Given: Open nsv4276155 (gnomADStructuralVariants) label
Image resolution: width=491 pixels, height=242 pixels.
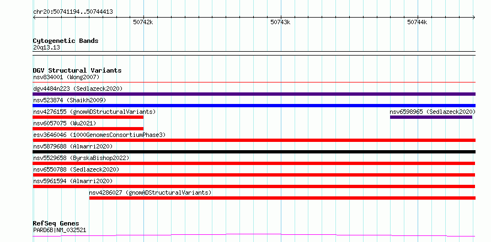Looking at the screenshot, I should pyautogui.click(x=94, y=112).
